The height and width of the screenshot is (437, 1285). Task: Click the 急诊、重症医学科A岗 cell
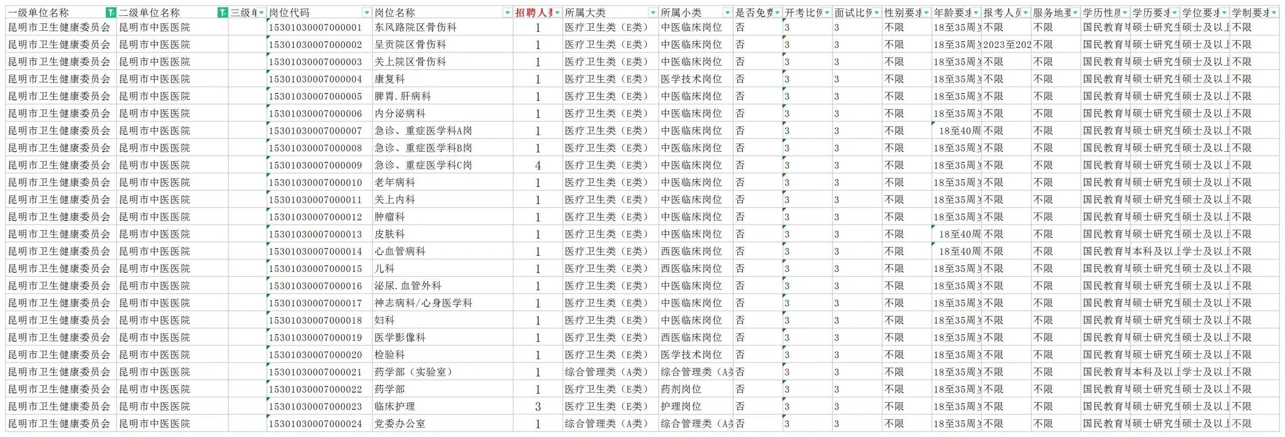443,131
